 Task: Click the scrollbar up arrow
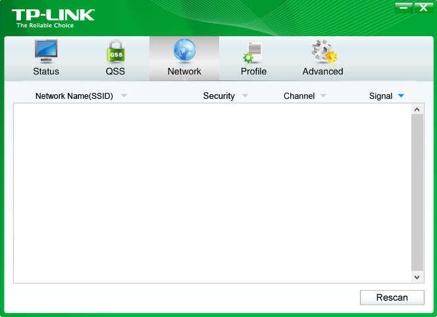click(417, 109)
